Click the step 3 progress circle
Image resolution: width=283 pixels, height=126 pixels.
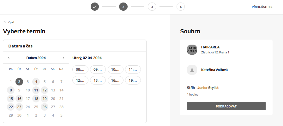[152, 7]
